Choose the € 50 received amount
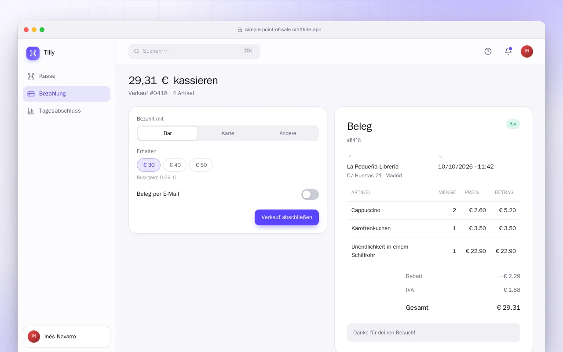Image resolution: width=563 pixels, height=352 pixels. (x=201, y=165)
